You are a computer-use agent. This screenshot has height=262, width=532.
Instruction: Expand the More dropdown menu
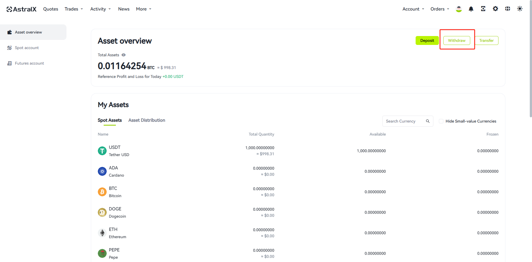(144, 9)
